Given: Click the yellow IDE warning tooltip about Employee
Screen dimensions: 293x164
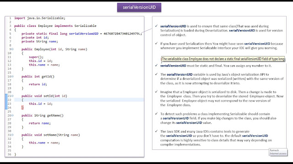Looking at the screenshot, I should [x=223, y=59].
